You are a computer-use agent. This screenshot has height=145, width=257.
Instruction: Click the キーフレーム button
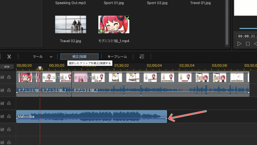pos(117,57)
